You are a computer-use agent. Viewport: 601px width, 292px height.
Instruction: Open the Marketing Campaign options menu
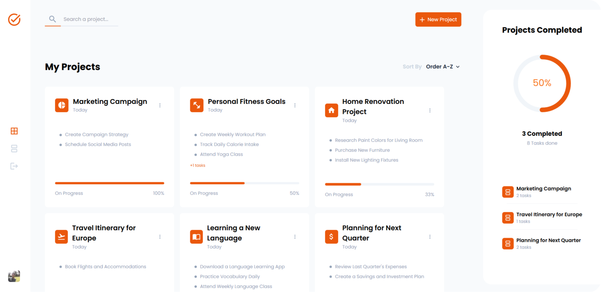tap(160, 105)
